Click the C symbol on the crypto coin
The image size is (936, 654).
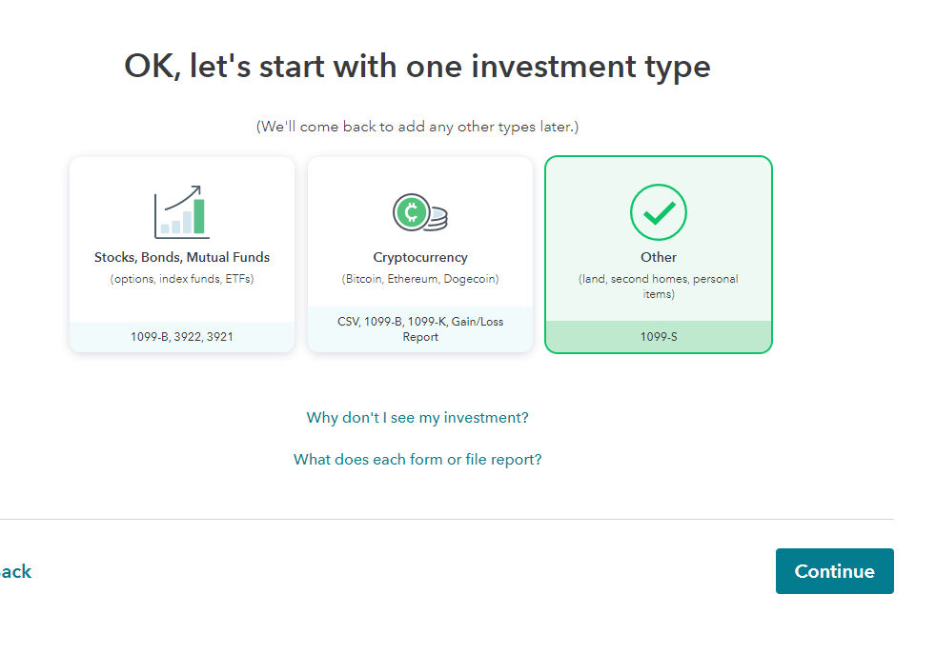click(x=411, y=212)
